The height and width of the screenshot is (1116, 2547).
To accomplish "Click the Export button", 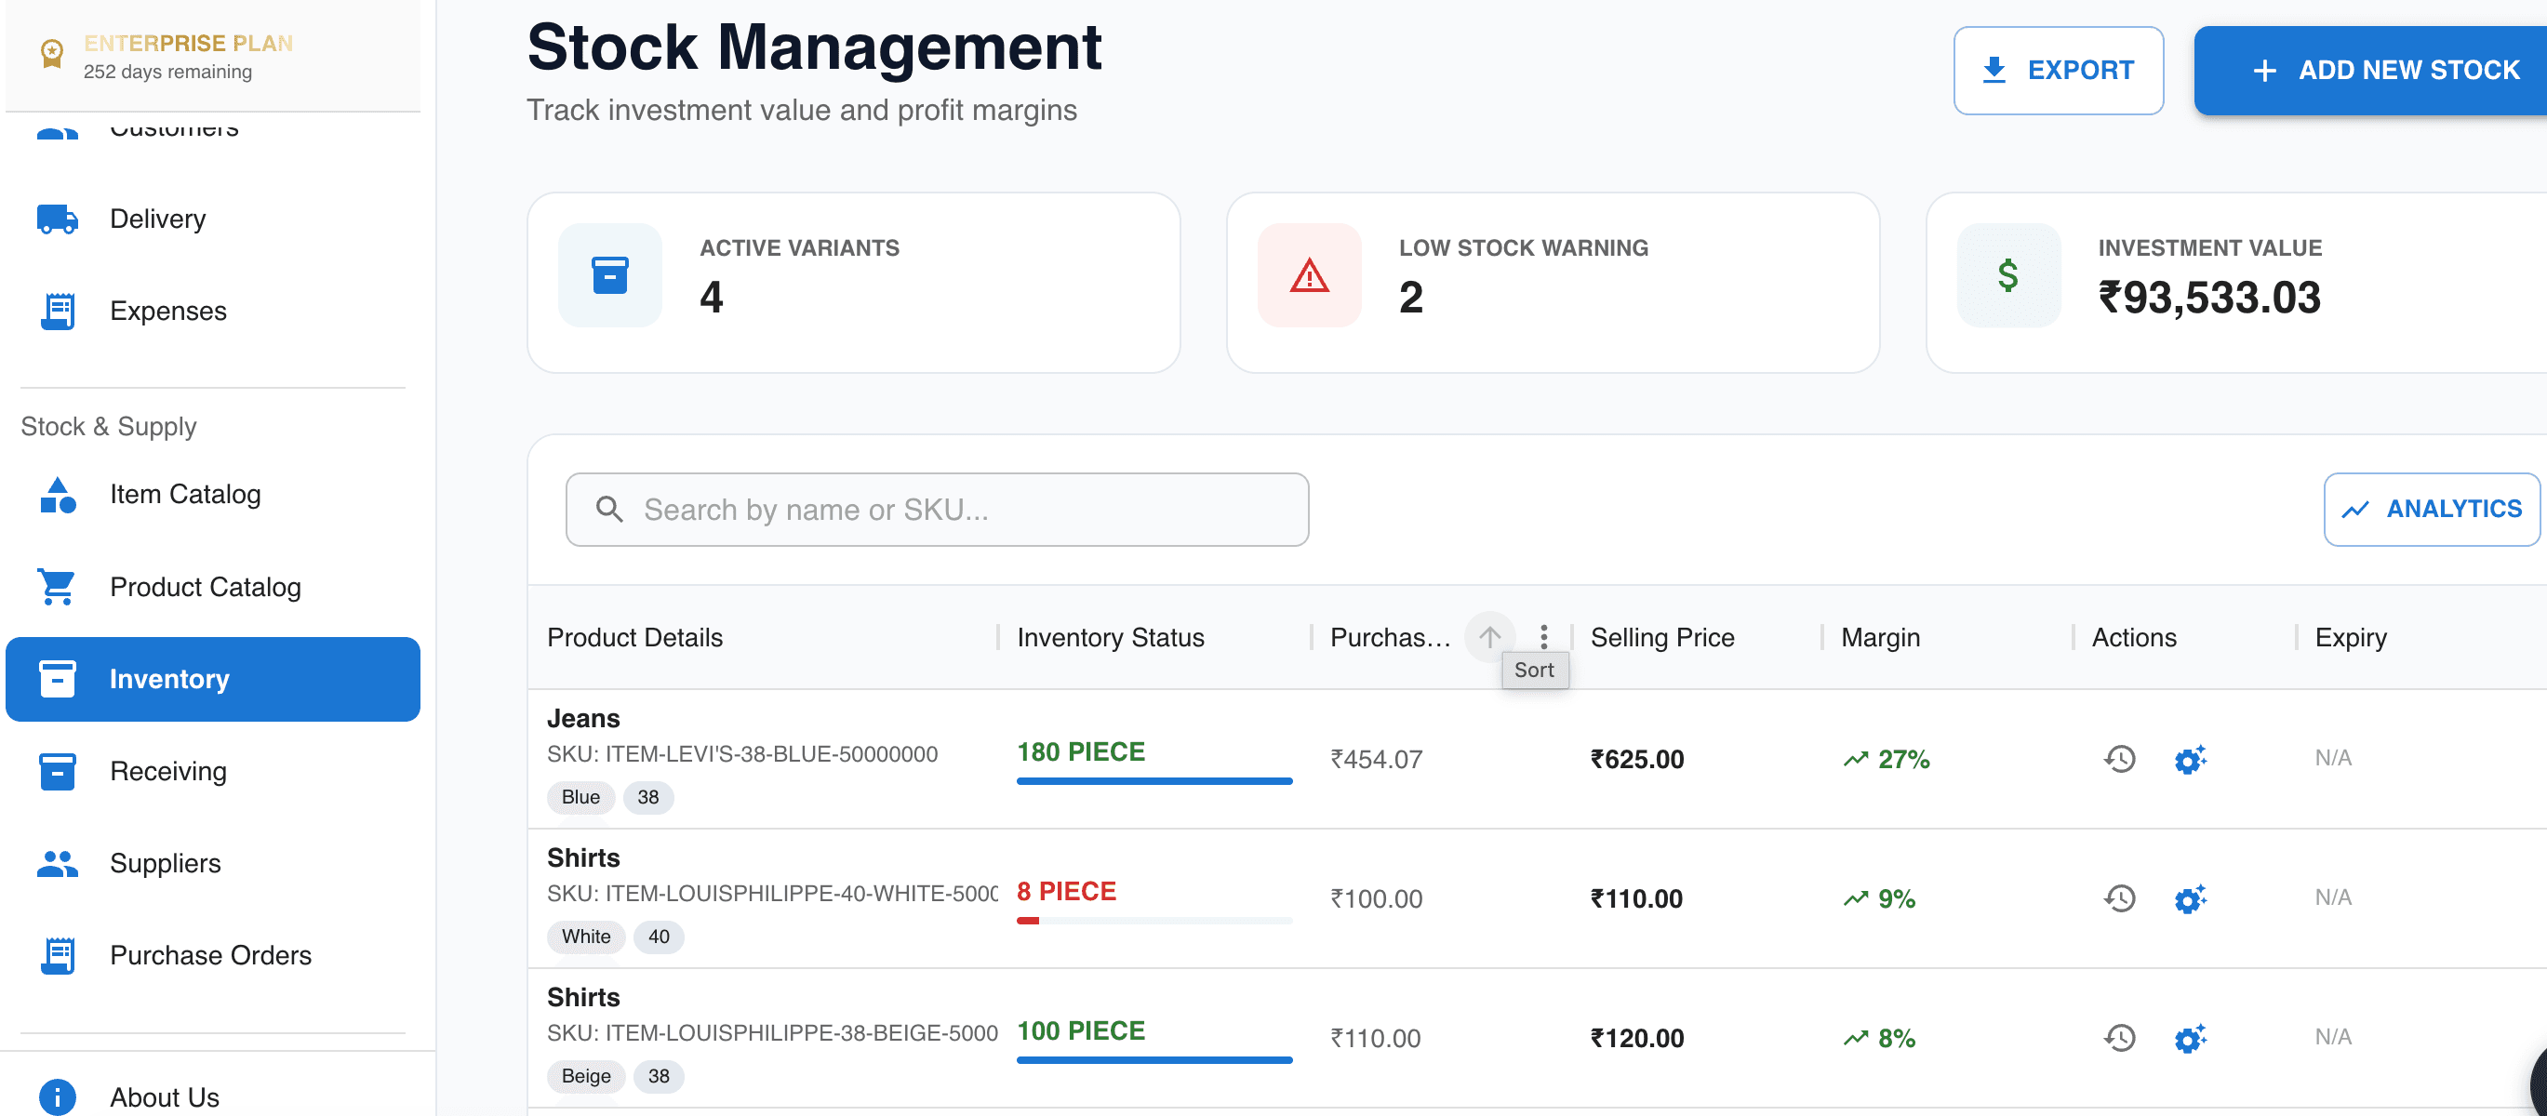I will 2058,70.
